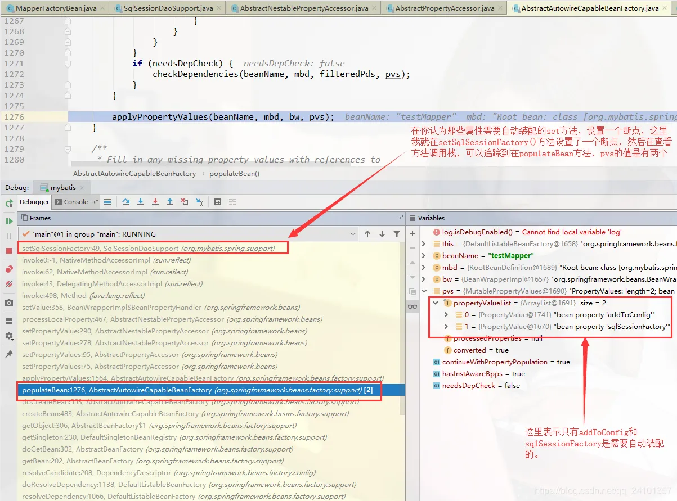Click the Duplicate Watch icon
This screenshot has height=501, width=677.
413,292
